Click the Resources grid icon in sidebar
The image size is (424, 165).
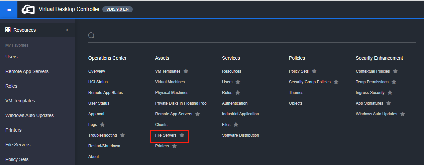coord(8,30)
